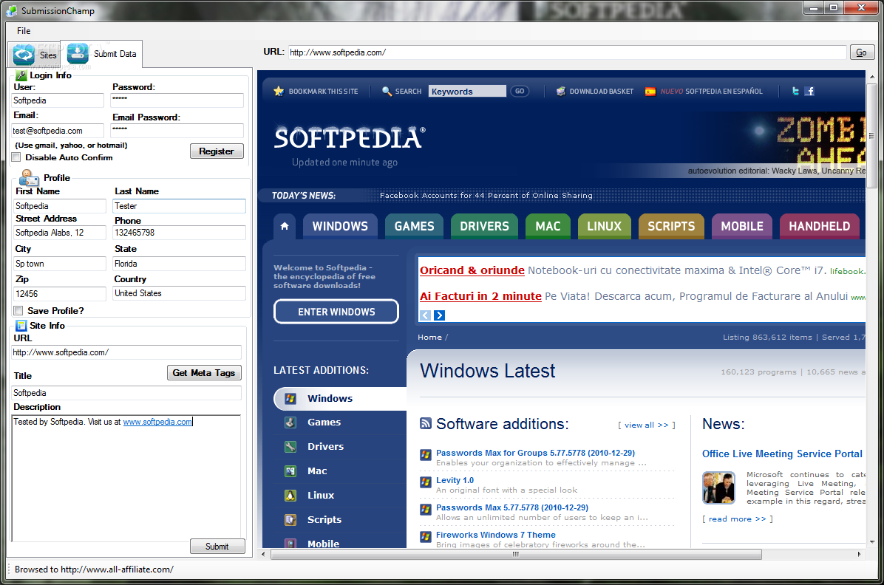Click the Spanish flag icon
The height and width of the screenshot is (585, 884).
650,92
